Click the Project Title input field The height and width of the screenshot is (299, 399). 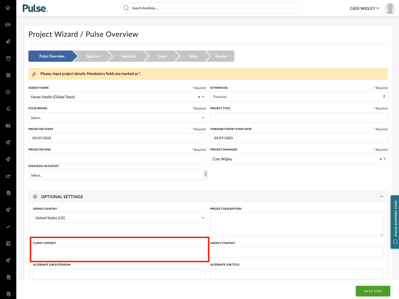pos(299,117)
